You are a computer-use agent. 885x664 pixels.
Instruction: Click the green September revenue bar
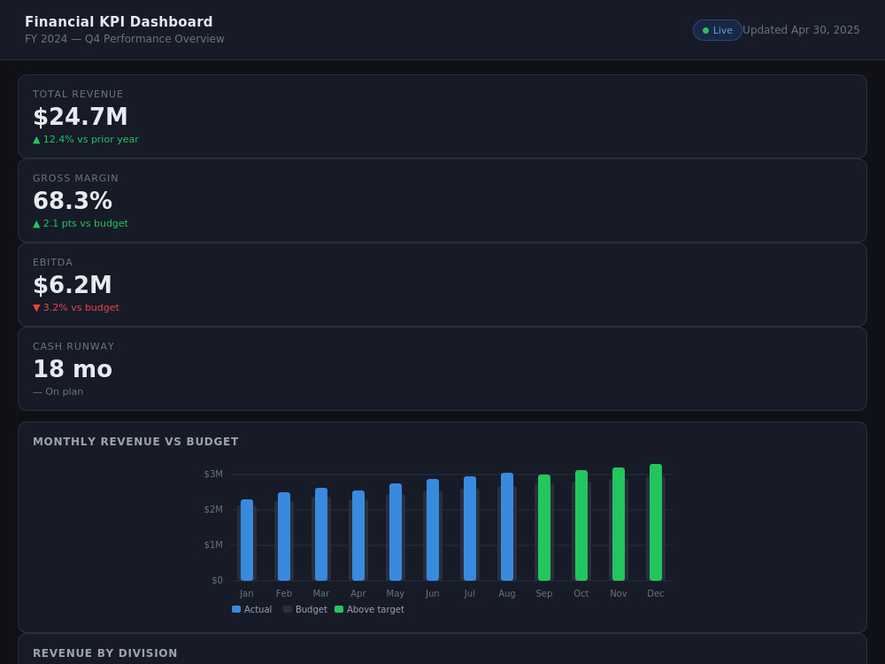pos(544,528)
